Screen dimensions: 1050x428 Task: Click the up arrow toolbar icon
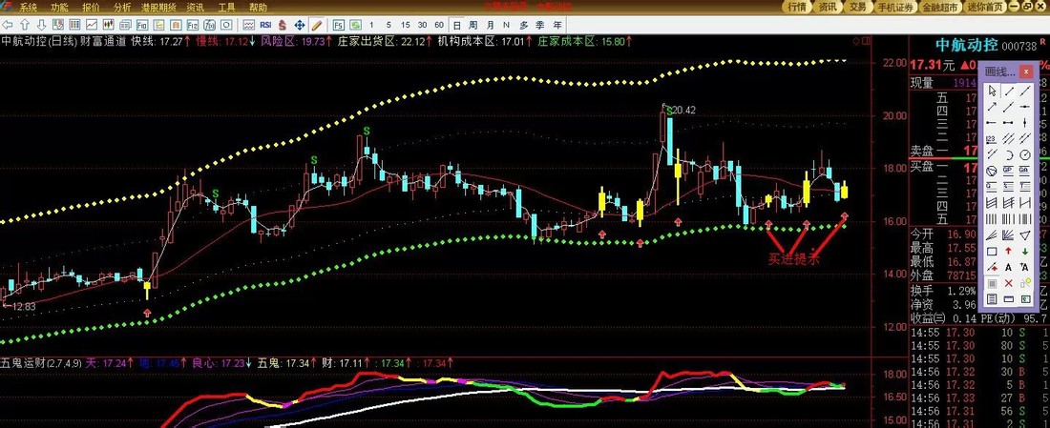click(25, 26)
